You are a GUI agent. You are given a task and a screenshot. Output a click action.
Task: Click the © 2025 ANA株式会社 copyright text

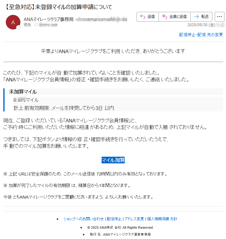[120, 227]
